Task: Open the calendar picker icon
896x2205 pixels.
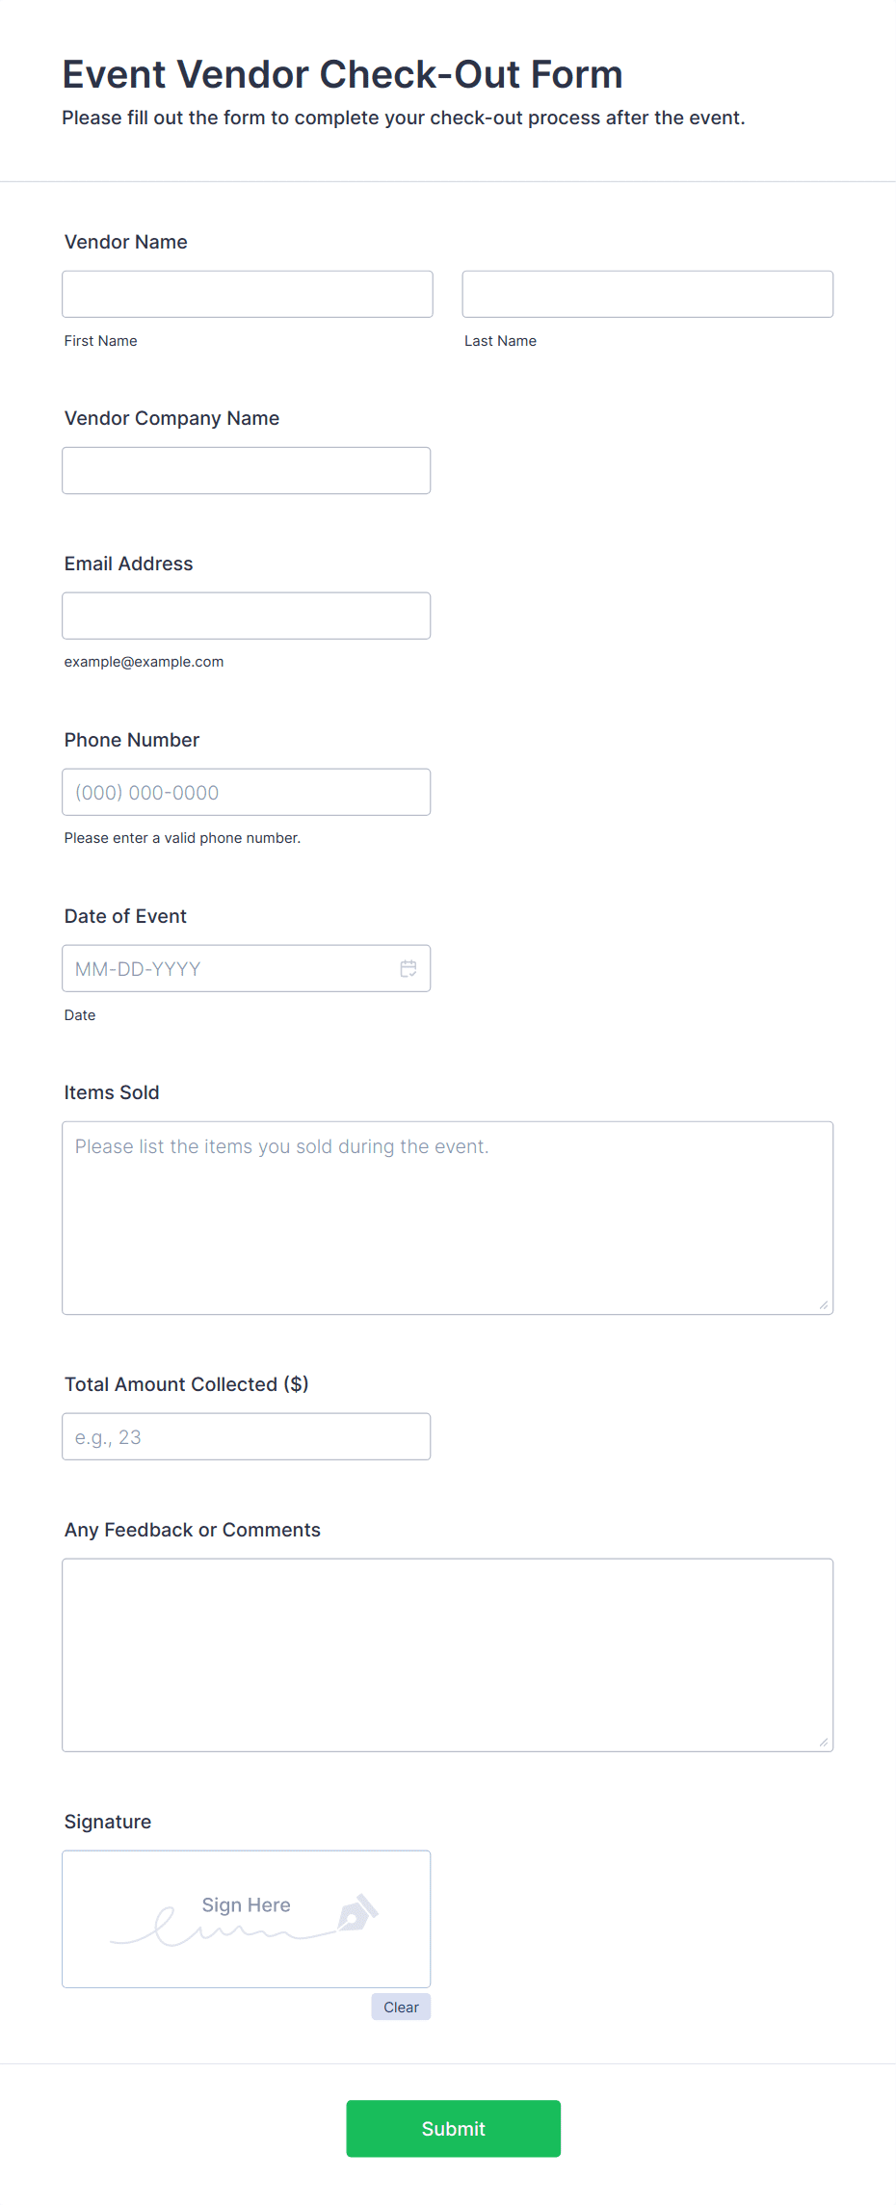Action: 408,968
